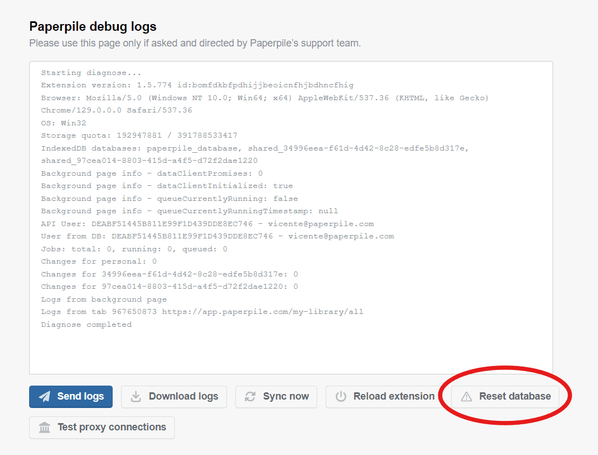Screen dimensions: 598x455
Task: Click the Paperpile debug logs heading
Action: coord(93,26)
